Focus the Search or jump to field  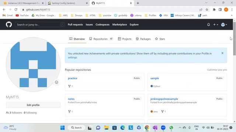pyautogui.click(x=40, y=25)
